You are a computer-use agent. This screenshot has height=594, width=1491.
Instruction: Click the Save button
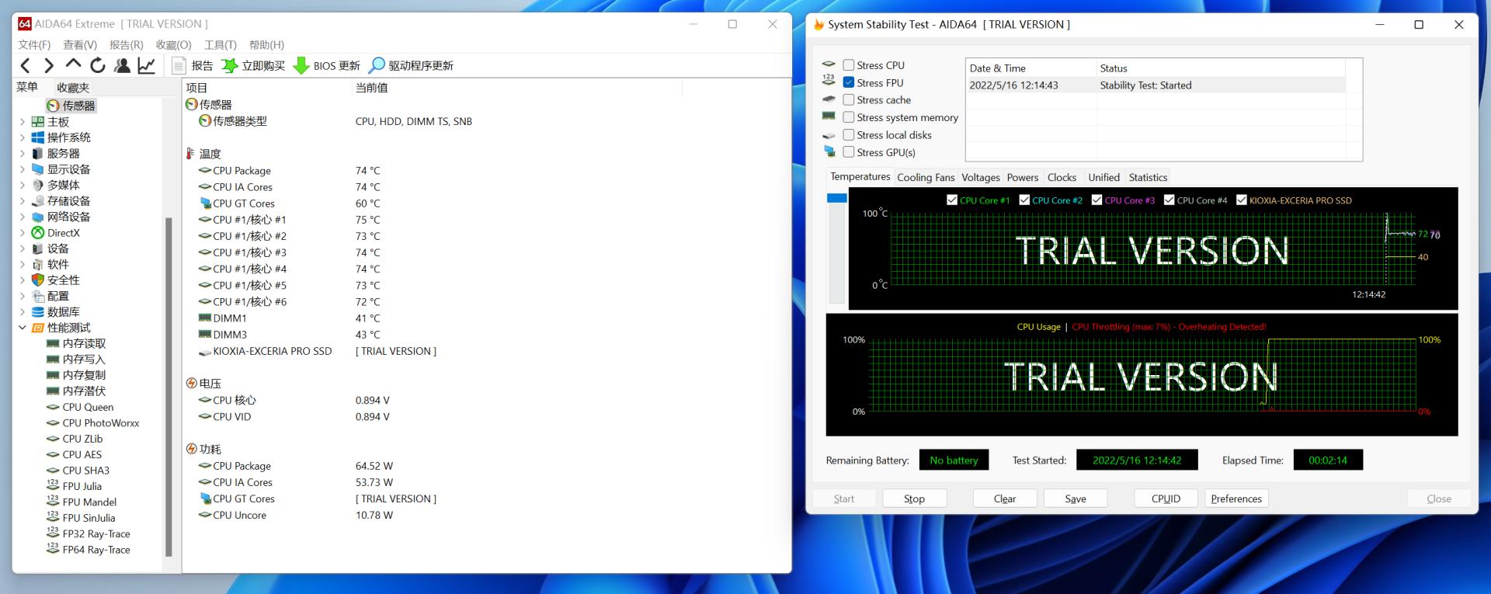tap(1076, 498)
